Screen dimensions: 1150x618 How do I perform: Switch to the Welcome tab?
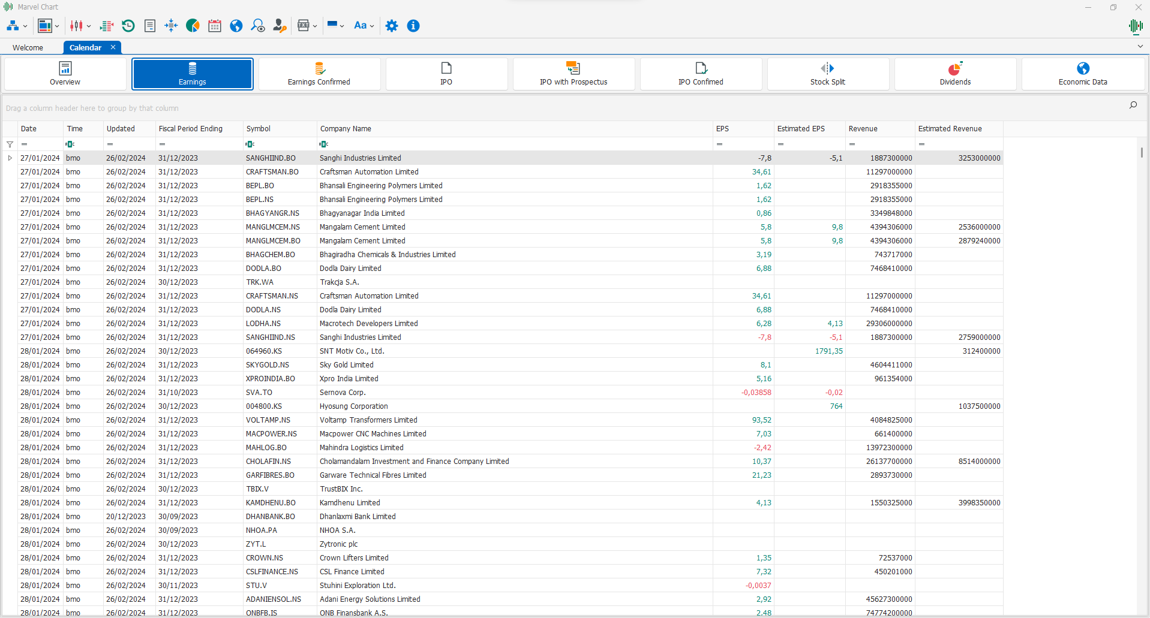tap(28, 48)
